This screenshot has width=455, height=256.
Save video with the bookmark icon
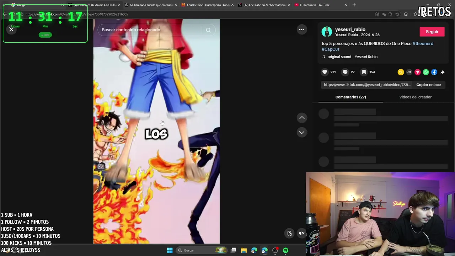point(364,72)
